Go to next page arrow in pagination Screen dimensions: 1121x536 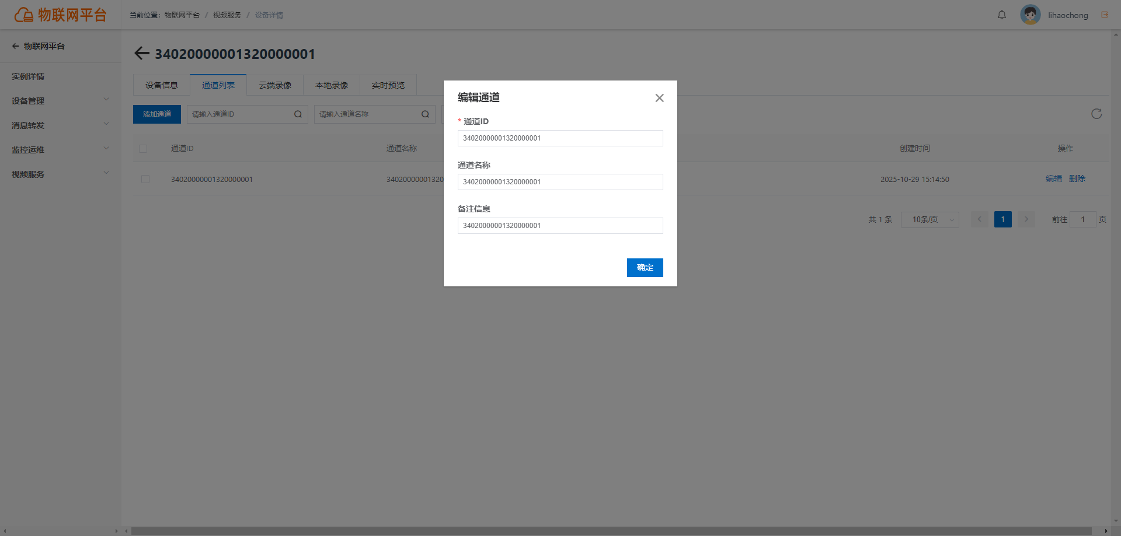pyautogui.click(x=1026, y=219)
